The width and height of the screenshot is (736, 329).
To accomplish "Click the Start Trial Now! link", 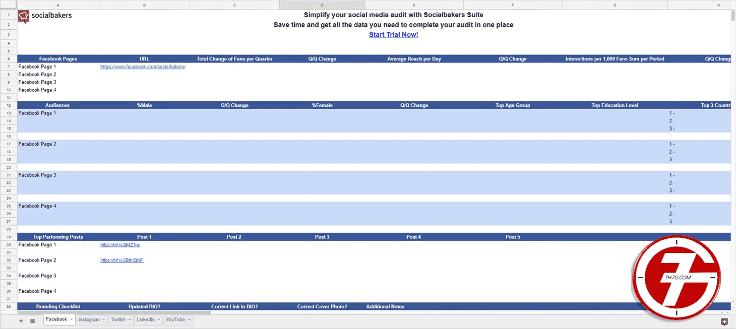I will pos(394,35).
